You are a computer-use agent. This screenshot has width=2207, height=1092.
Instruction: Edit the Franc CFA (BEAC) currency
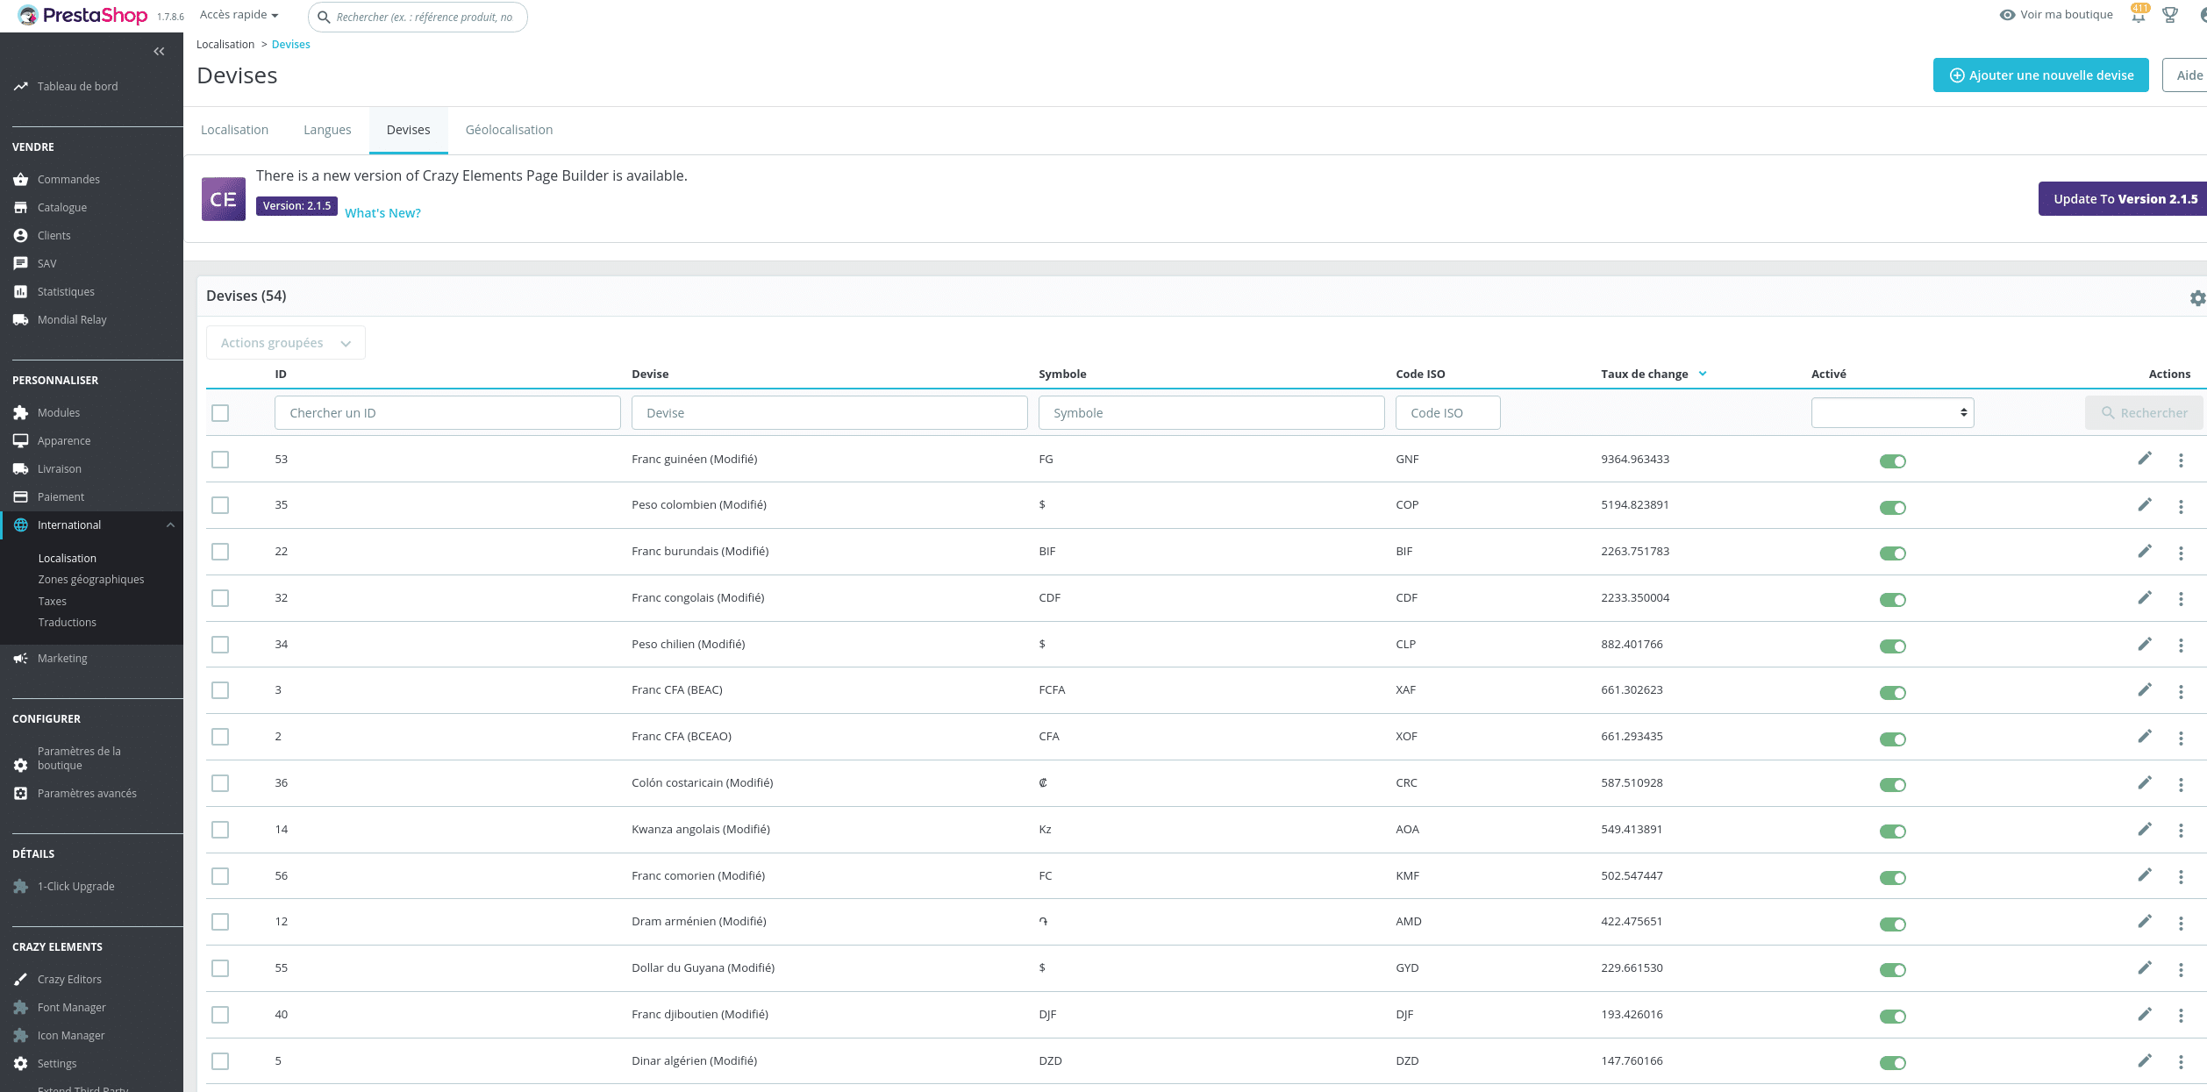pos(2144,690)
